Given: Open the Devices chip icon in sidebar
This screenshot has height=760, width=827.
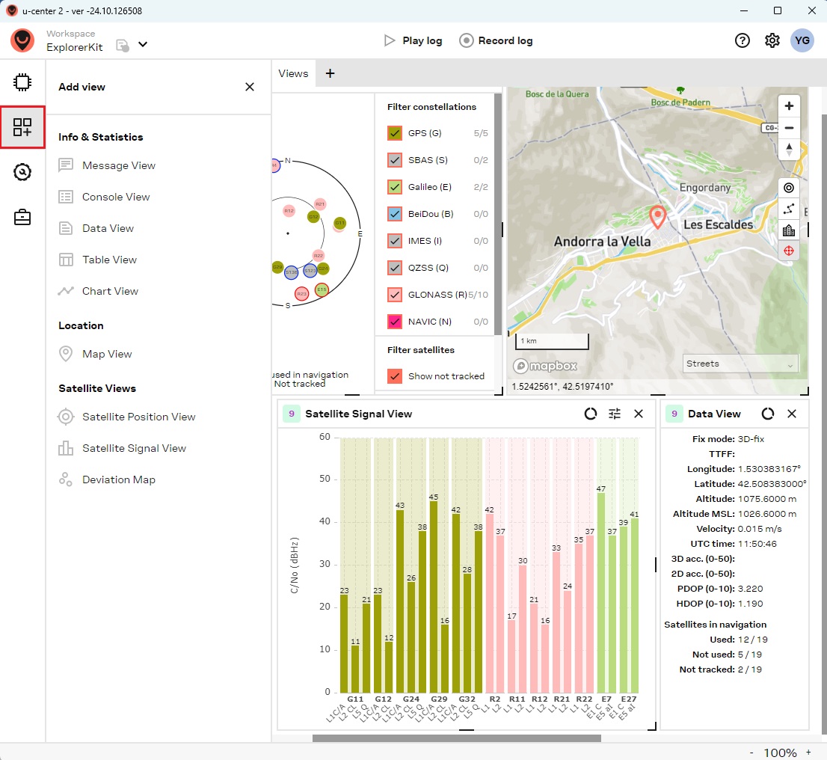Looking at the screenshot, I should [22, 82].
